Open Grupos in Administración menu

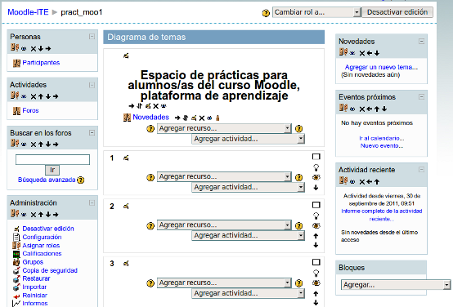click(x=33, y=262)
